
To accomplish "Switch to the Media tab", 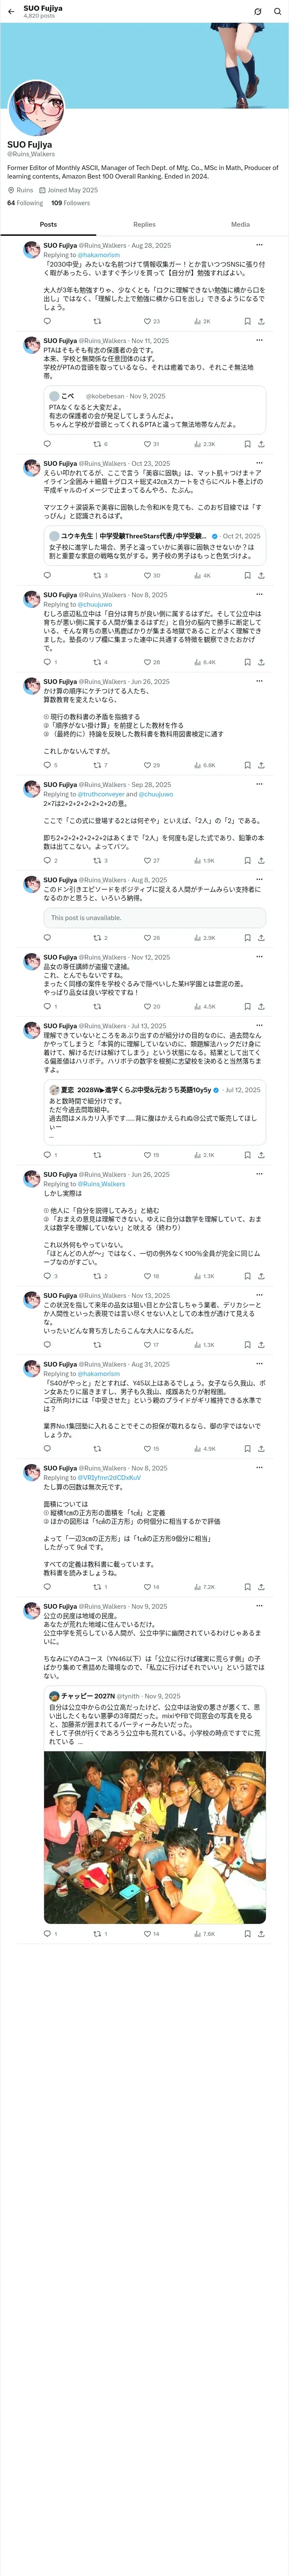I will point(240,225).
